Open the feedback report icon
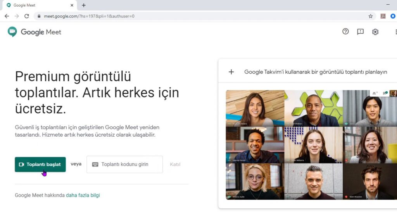397x223 pixels. (360, 32)
